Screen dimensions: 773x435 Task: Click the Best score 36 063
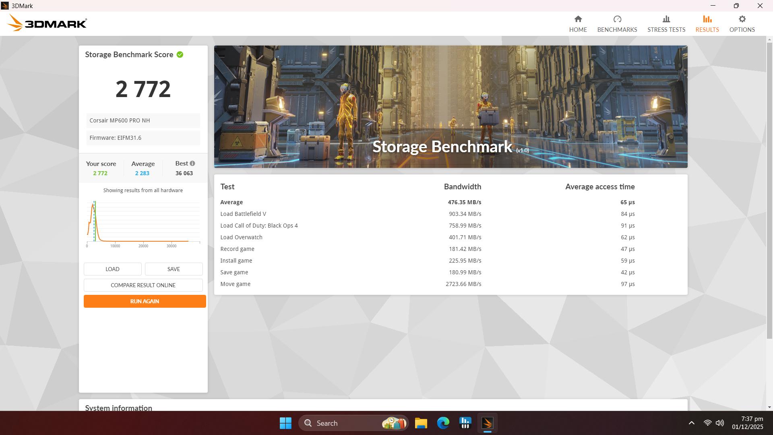point(184,173)
